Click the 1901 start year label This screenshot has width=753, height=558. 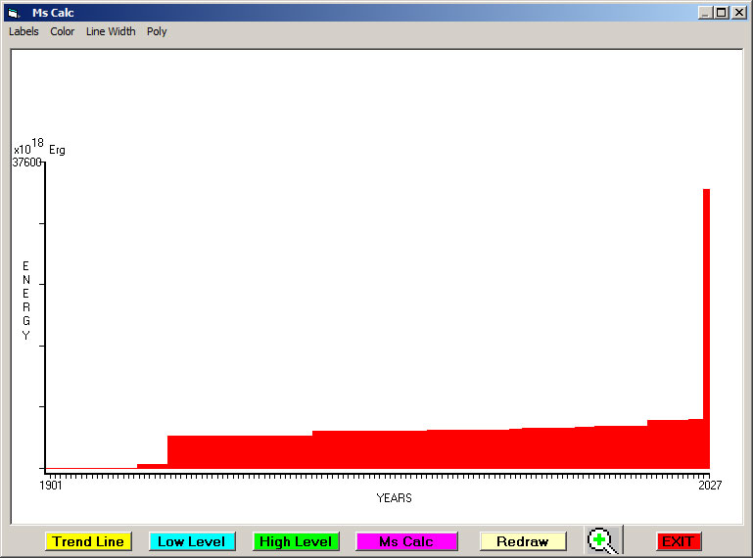51,485
